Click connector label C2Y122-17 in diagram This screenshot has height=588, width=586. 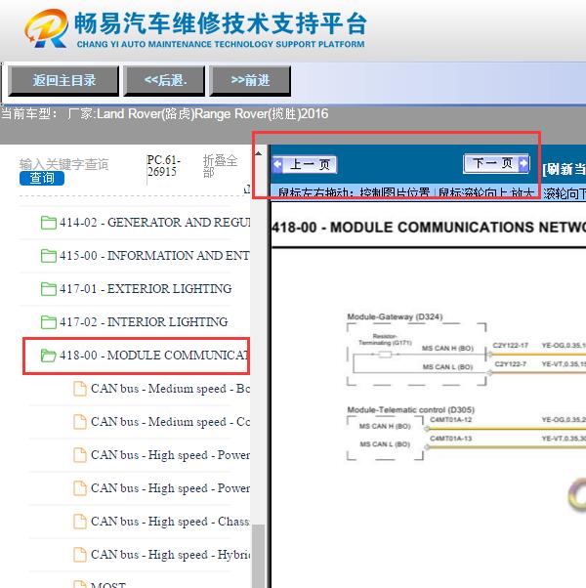click(x=510, y=345)
